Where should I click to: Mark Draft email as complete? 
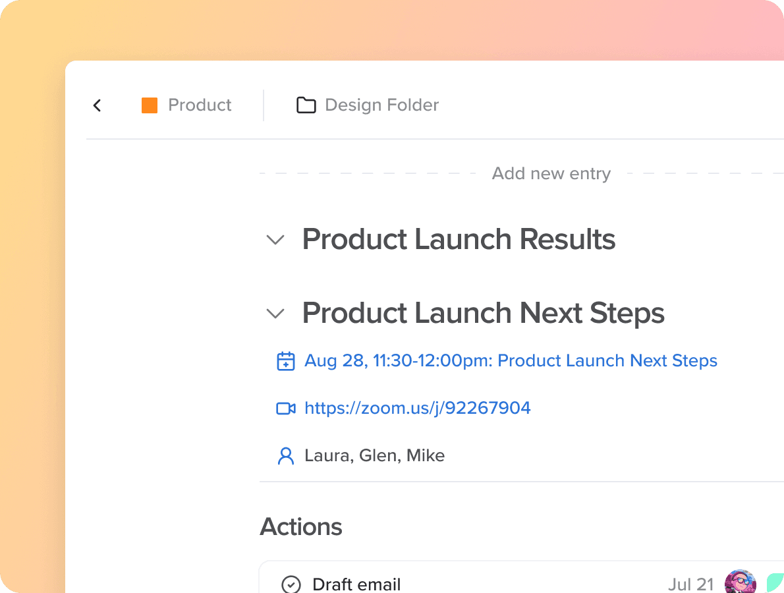(x=291, y=584)
